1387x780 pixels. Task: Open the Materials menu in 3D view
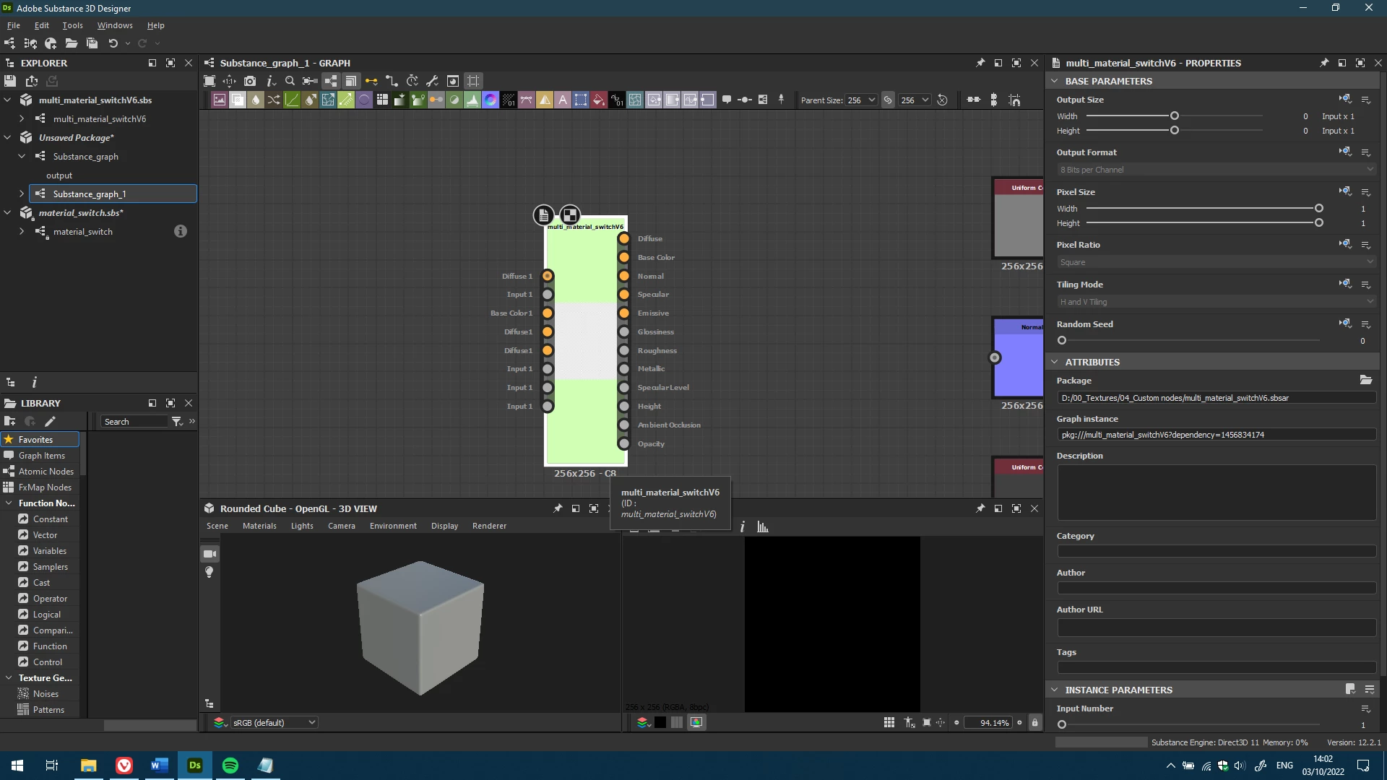point(259,526)
